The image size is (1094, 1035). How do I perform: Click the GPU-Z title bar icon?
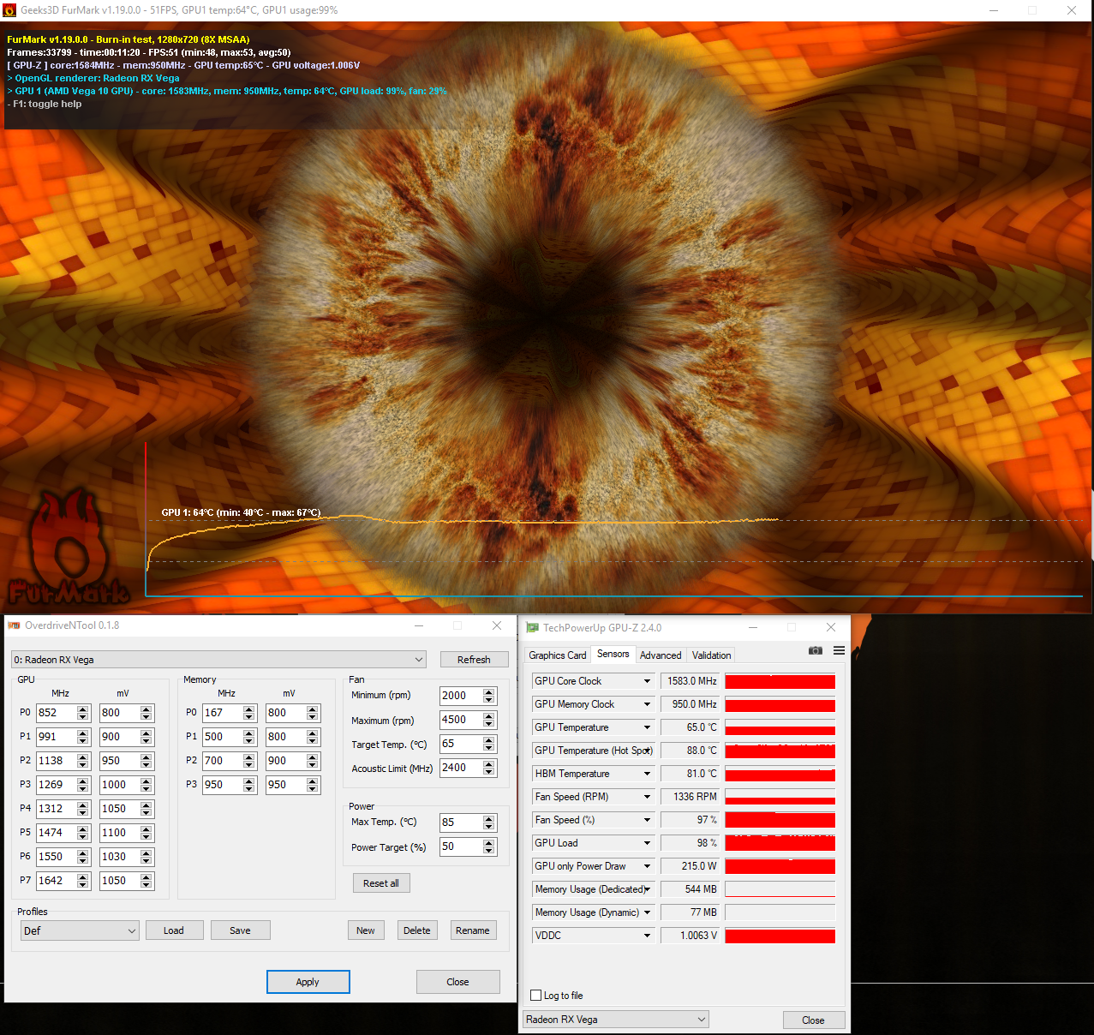point(532,628)
